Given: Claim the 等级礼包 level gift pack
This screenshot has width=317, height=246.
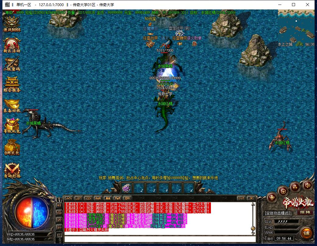Looking at the screenshot, I should [12, 125].
